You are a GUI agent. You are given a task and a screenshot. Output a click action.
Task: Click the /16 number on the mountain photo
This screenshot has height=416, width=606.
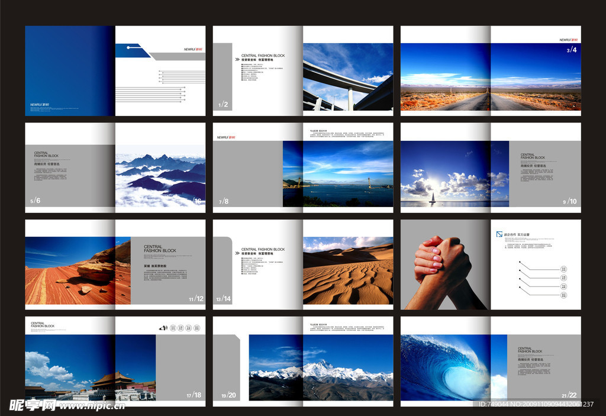[197, 201]
